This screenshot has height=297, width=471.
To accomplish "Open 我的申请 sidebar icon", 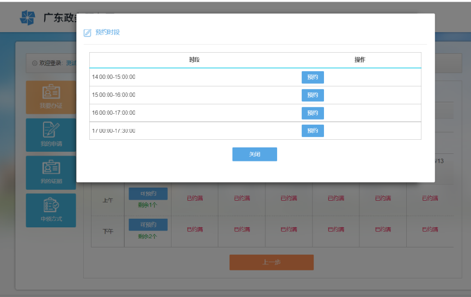I will coord(51,131).
